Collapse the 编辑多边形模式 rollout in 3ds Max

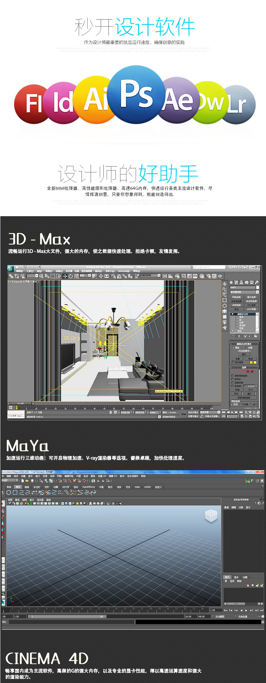point(244,344)
